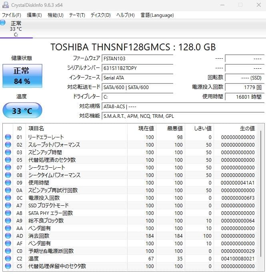Click status orb for 08 シークタイムパフォーマンス

[x=8, y=175]
